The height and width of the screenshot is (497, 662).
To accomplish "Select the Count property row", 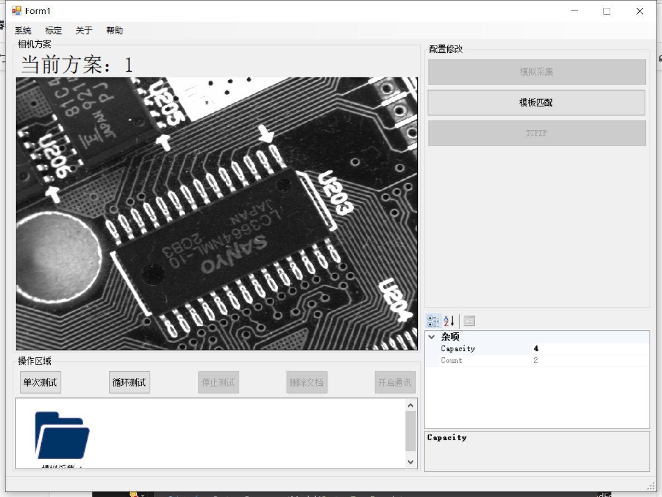I will [x=537, y=360].
